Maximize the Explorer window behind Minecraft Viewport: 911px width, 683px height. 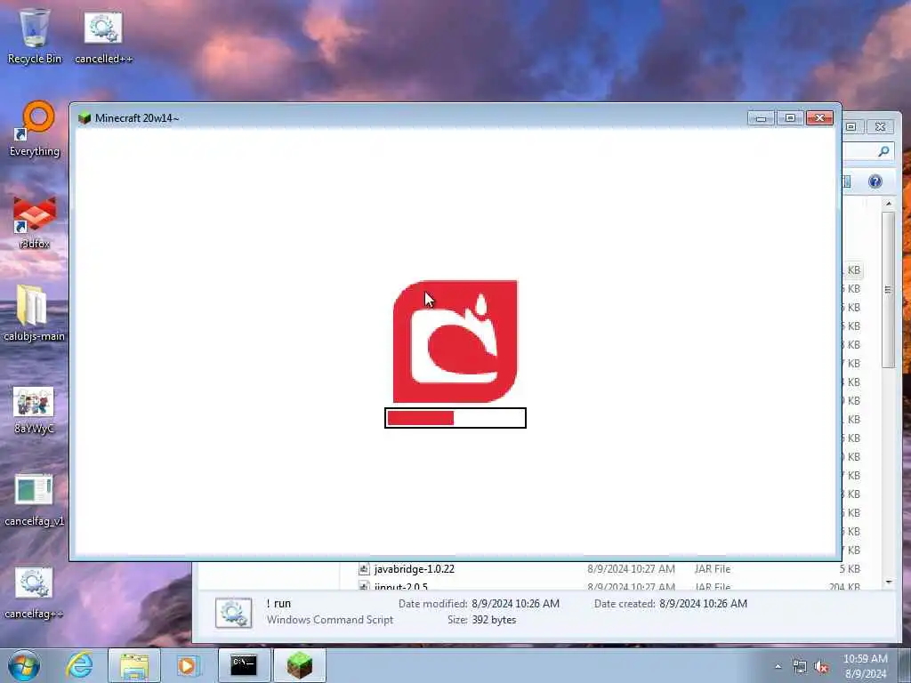click(x=851, y=126)
